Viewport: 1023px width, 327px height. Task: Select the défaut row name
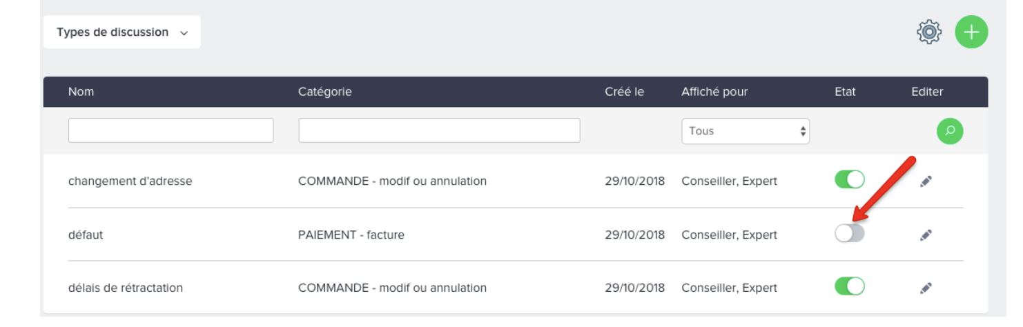[86, 235]
